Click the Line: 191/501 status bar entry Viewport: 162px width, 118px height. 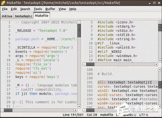73,115
